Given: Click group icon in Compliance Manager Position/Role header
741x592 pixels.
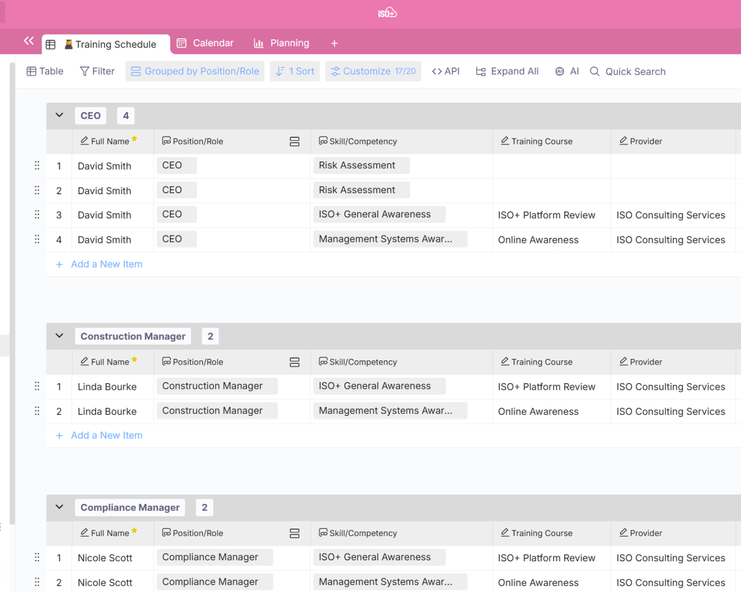Looking at the screenshot, I should click(294, 533).
